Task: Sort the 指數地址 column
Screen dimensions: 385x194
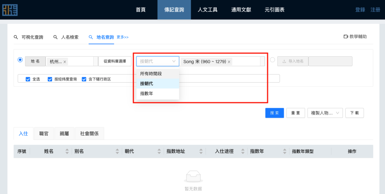Action: (201, 151)
